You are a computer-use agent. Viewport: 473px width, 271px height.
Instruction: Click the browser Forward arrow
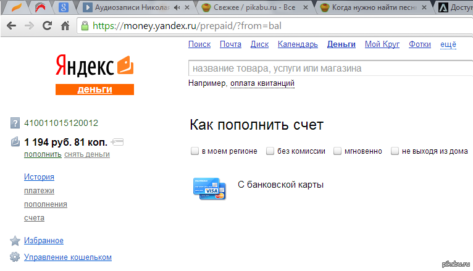coord(29,26)
